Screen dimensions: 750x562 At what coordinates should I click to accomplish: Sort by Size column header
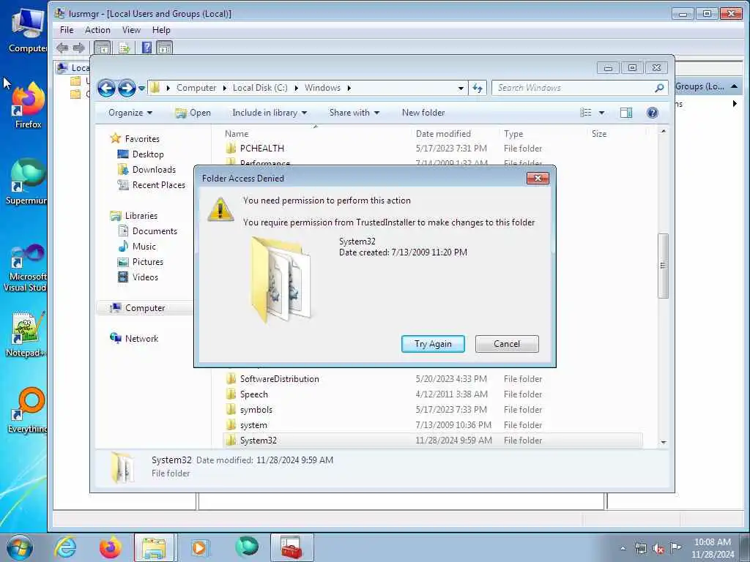point(599,134)
